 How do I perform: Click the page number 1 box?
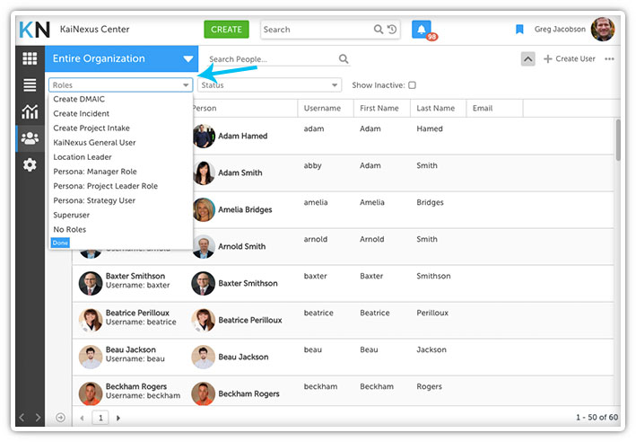point(100,418)
